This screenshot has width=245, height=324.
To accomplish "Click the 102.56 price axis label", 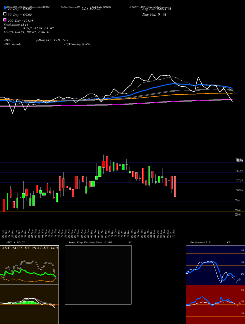I will [x=239, y=190].
